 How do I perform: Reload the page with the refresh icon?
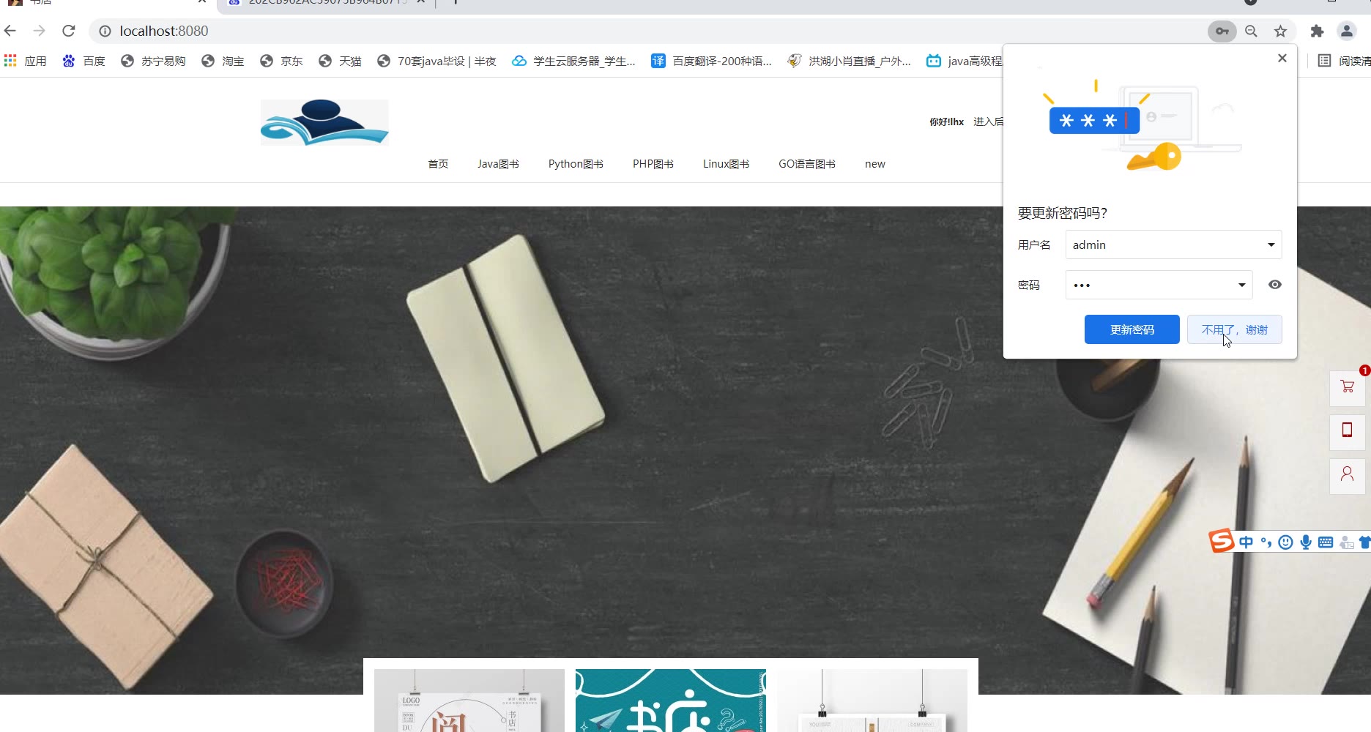[x=69, y=31]
